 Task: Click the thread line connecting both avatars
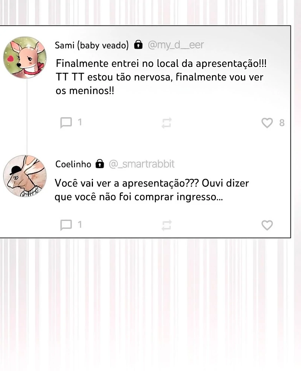pos(27,117)
